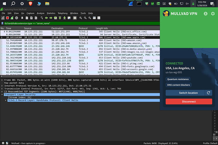Open the Statistics menu
Image resolution: width=218 pixels, height=145 pixels.
pos(51,13)
